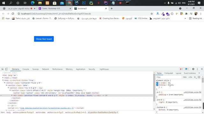Screen dimensions: 204x114
Task: Open Windows Start menu
Action: [x=4, y=3]
